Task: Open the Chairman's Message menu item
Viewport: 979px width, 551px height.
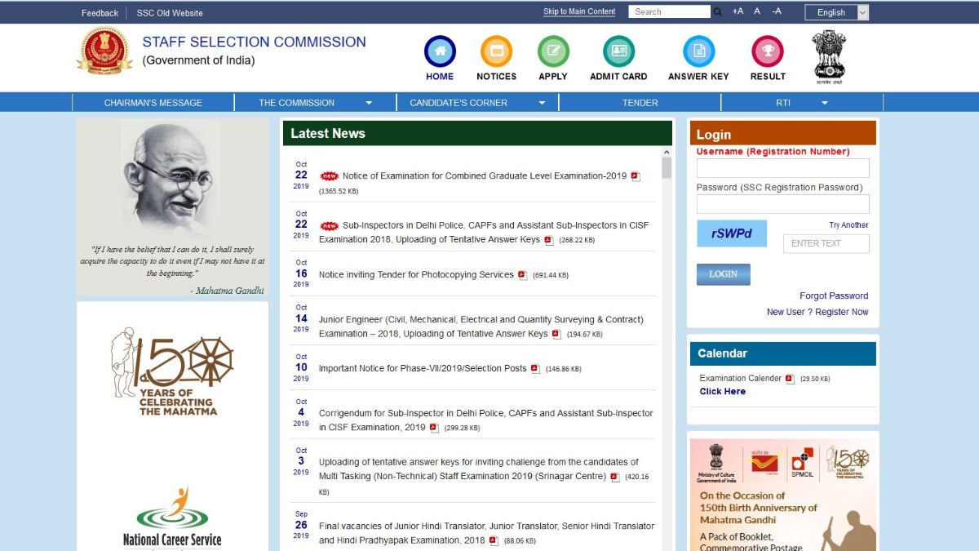Action: pos(153,103)
